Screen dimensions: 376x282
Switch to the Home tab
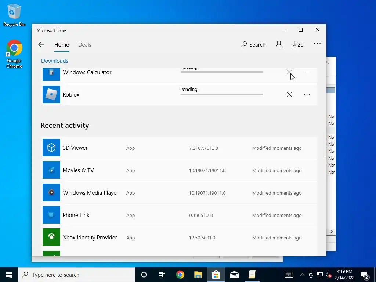[x=62, y=44]
